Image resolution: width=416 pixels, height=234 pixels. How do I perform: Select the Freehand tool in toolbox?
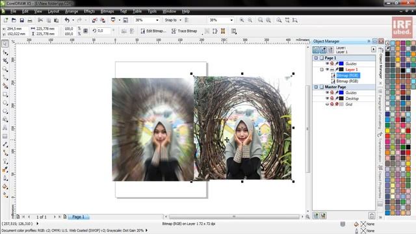(5, 77)
